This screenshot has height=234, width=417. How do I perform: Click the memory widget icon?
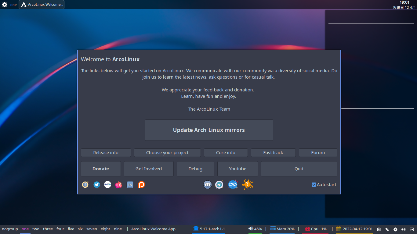pyautogui.click(x=273, y=229)
